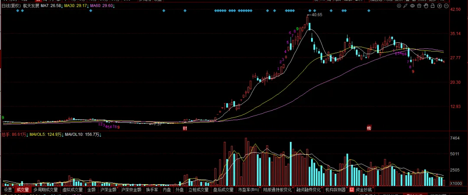Viewport: 468px width, 195px height.
Task: Click the MA60: 29.60 indicator value
Action: (102, 6)
